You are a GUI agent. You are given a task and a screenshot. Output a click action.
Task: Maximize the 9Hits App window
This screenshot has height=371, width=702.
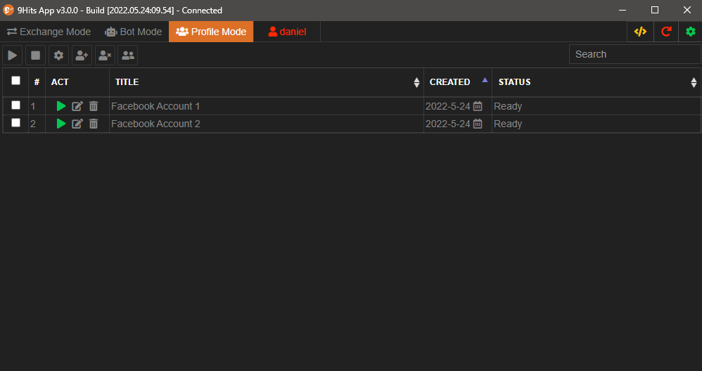[x=655, y=10]
